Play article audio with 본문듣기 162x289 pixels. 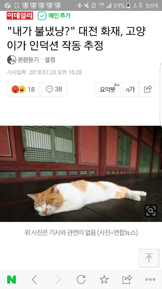click(23, 60)
